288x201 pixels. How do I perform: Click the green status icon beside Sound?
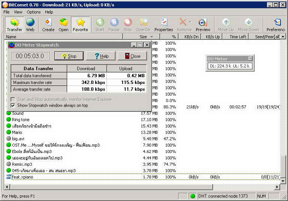point(9,113)
